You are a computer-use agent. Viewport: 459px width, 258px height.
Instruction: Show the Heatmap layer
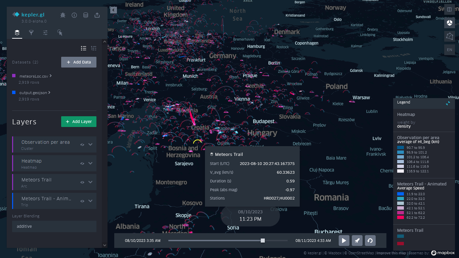coord(82,163)
